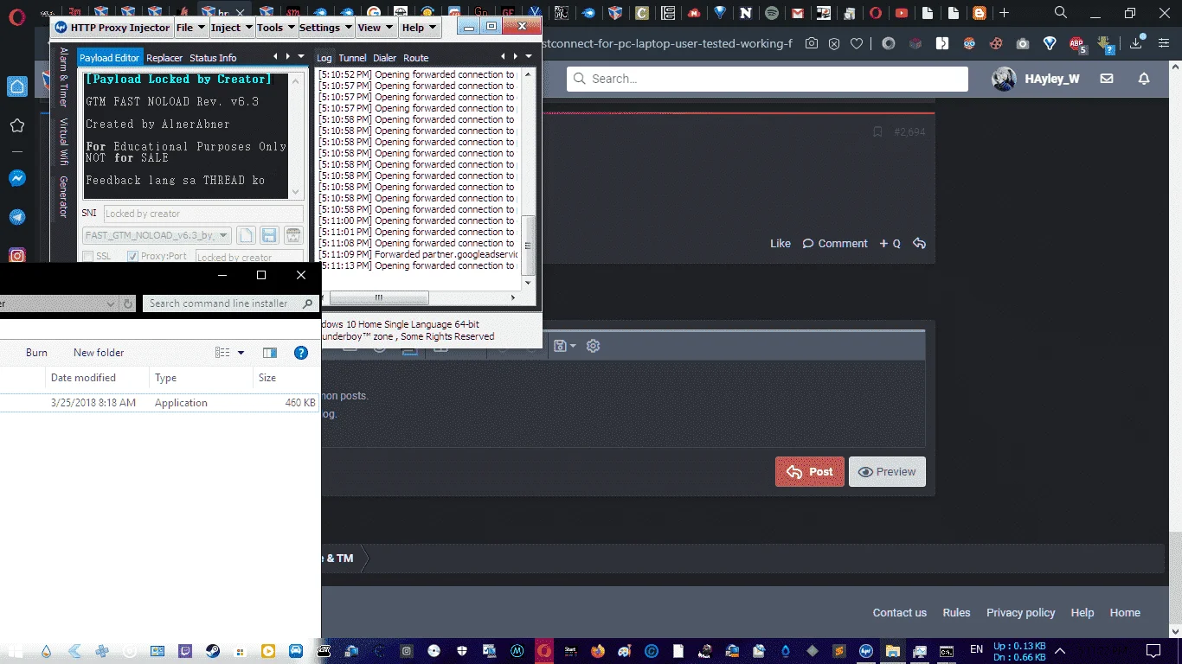This screenshot has height=664, width=1182.
Task: Click Opera sidebar home icon
Action: pyautogui.click(x=16, y=86)
